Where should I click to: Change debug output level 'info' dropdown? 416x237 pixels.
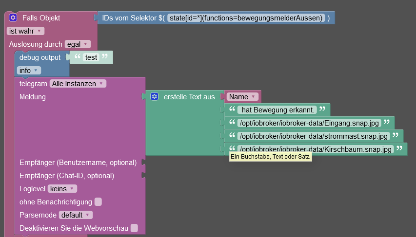29,71
